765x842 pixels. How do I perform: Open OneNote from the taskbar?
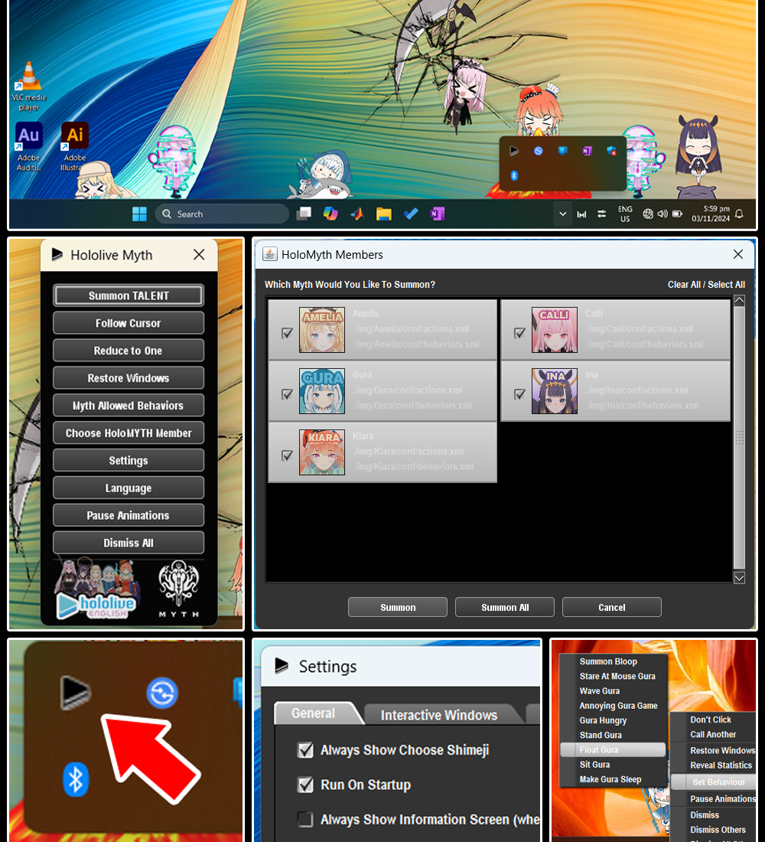(x=438, y=214)
